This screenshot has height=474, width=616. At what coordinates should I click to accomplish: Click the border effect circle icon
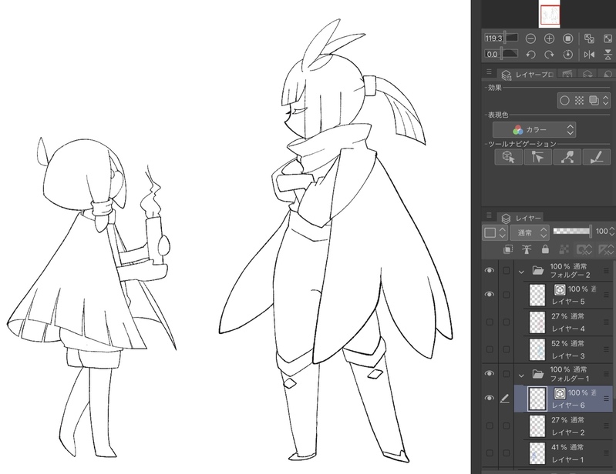564,101
